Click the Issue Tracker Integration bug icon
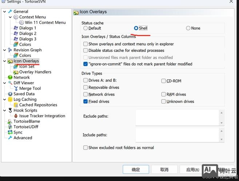Screen dimensions: 239x181 (16, 116)
